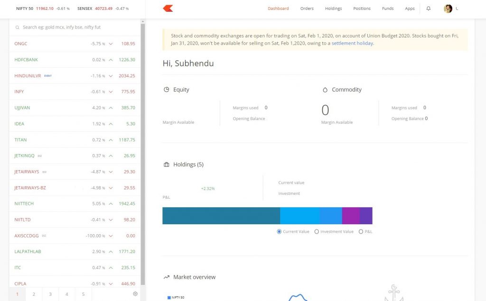Switch to marketwatch page 4
Image resolution: width=486 pixels, height=301 pixels.
(x=66, y=294)
